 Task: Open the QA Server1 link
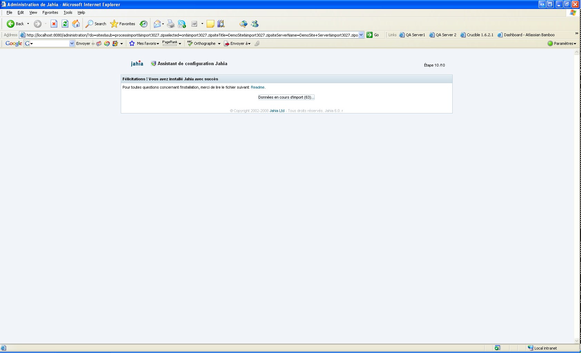412,35
